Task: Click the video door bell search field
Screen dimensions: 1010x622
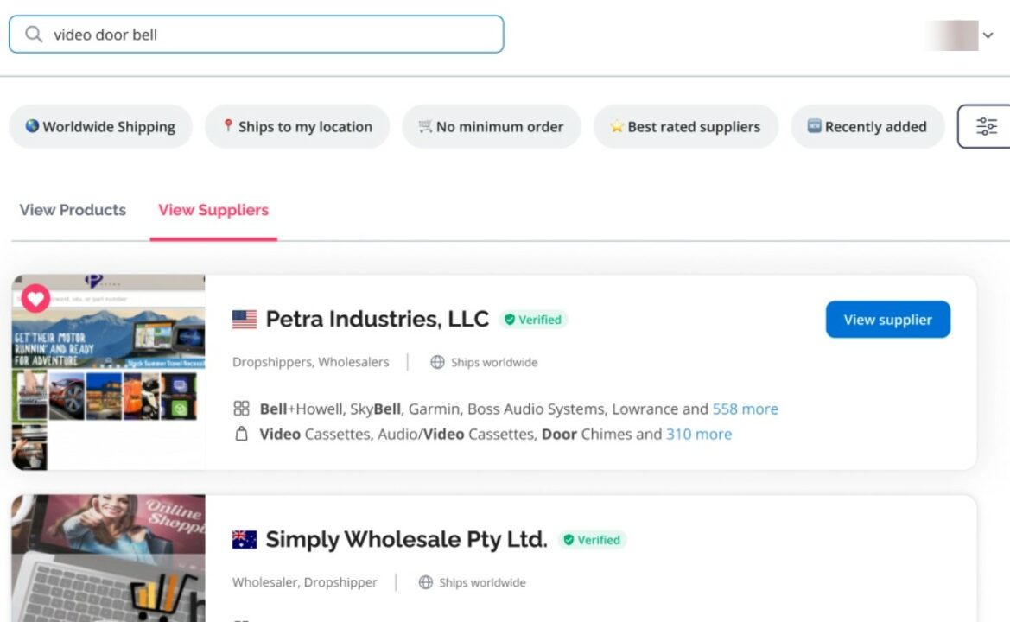Action: (268, 35)
